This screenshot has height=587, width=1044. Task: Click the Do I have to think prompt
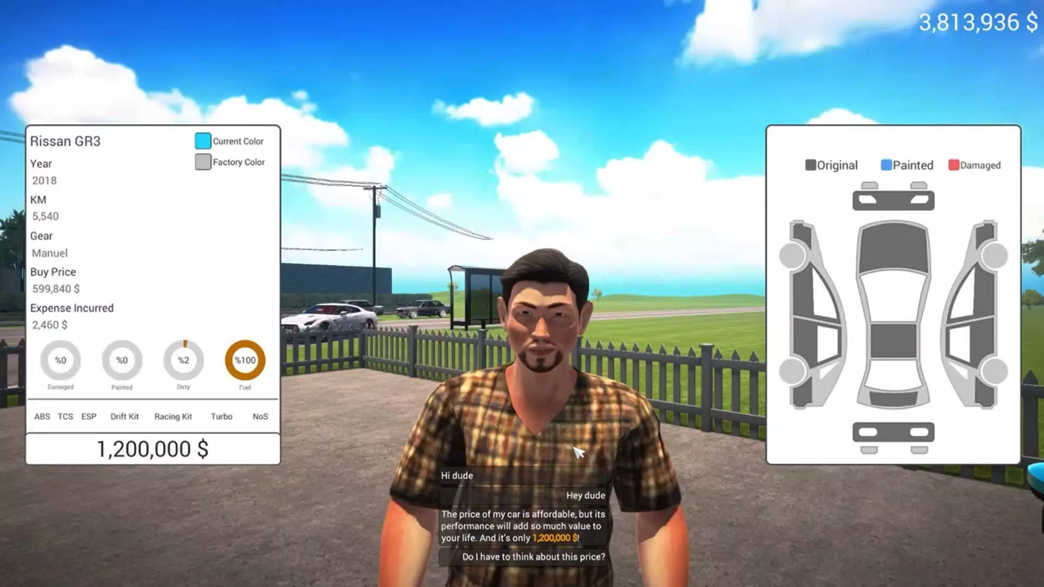pos(533,556)
